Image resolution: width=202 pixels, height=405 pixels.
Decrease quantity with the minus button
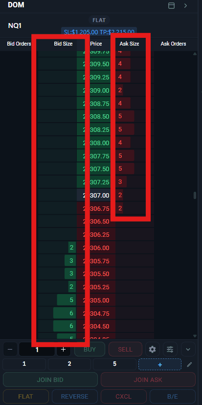(x=10, y=349)
